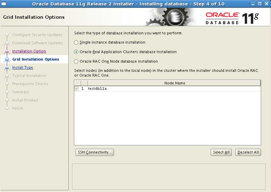271x192 pixels.
Task: Click the empty message panel at the bottom
Action: pyautogui.click(x=169, y=177)
